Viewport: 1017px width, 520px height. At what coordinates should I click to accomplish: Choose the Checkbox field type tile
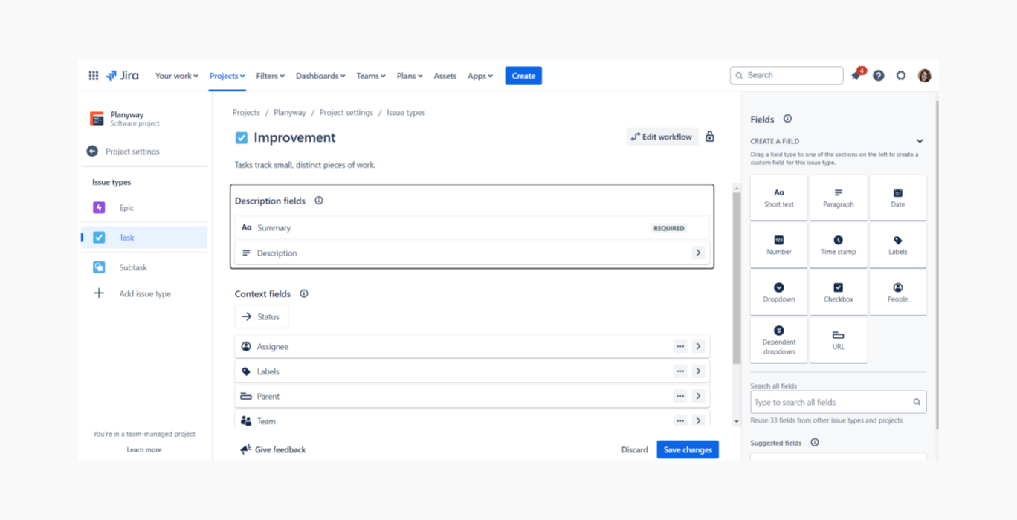(838, 293)
